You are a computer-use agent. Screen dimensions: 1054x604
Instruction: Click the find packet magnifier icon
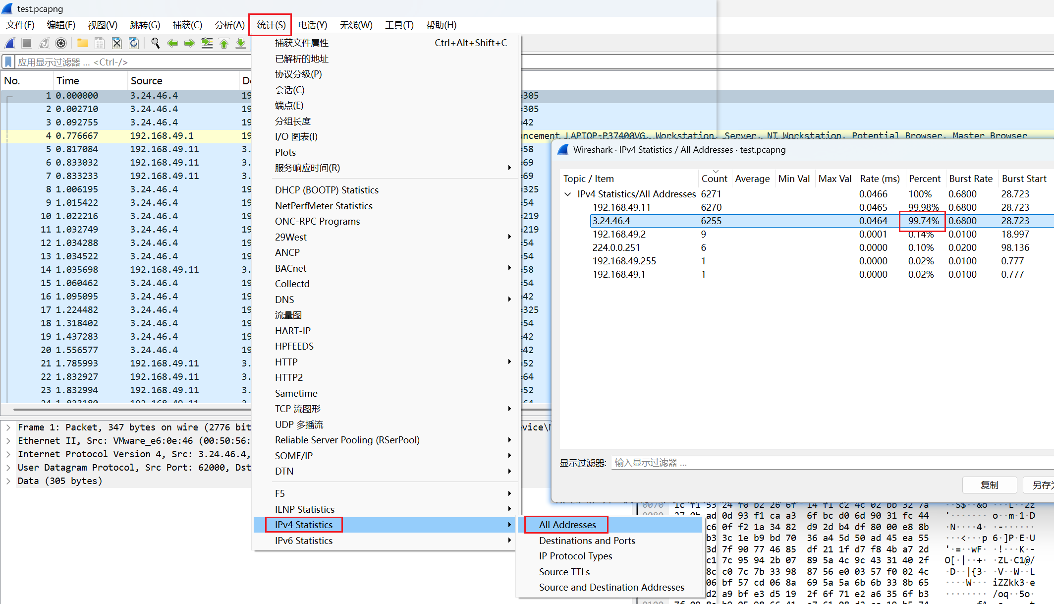(155, 44)
